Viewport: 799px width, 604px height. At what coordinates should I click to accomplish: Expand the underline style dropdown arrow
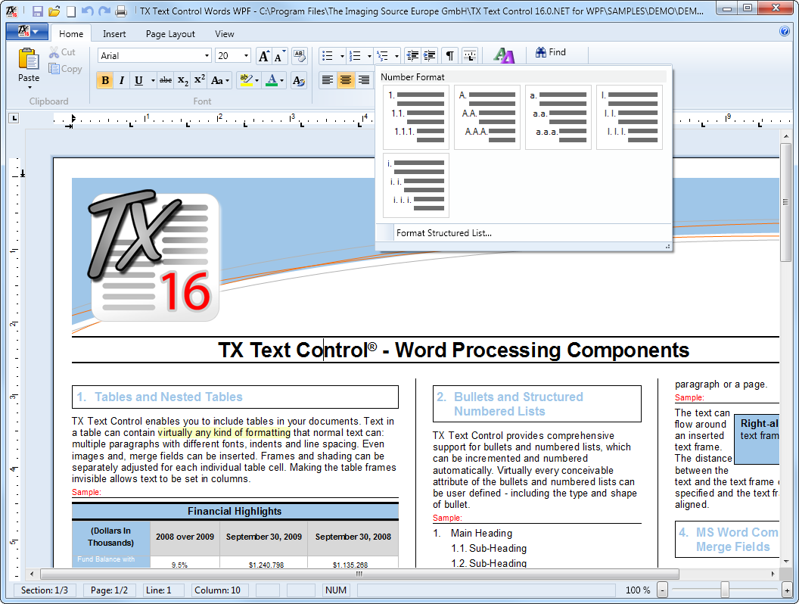pyautogui.click(x=152, y=80)
